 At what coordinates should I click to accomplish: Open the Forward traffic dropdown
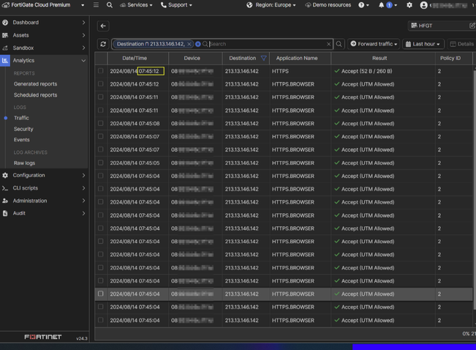pyautogui.click(x=374, y=44)
